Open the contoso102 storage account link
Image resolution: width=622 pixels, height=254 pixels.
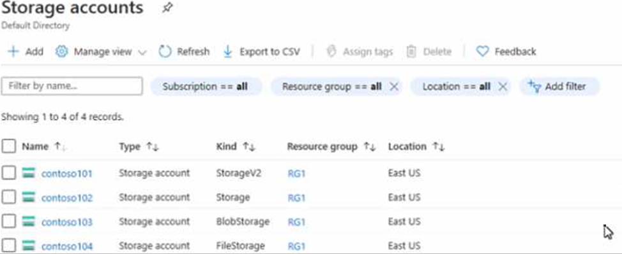[x=66, y=197]
